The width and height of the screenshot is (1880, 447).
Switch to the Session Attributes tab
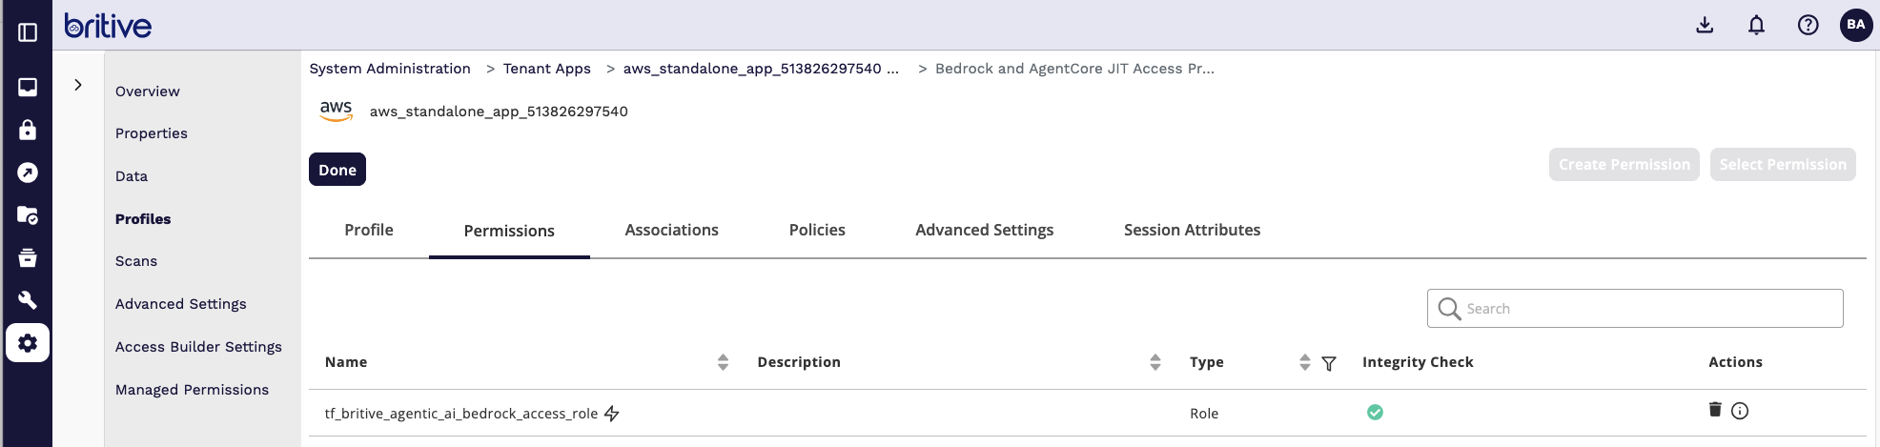click(1192, 230)
